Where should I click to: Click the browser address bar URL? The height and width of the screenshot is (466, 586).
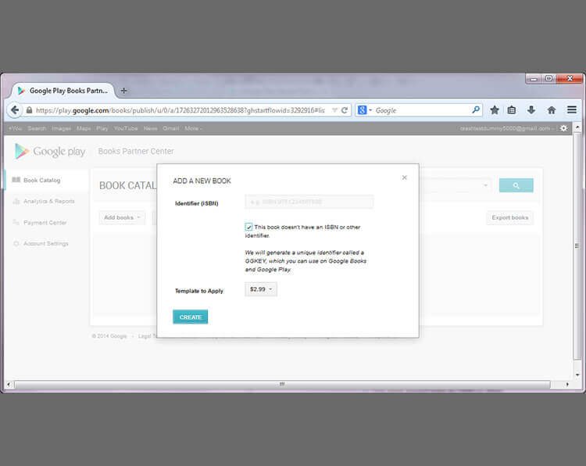pyautogui.click(x=180, y=110)
